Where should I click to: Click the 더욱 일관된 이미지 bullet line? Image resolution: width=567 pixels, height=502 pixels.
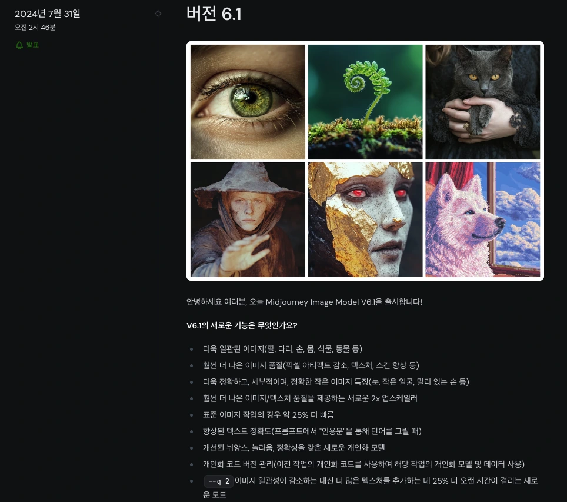[x=282, y=349]
